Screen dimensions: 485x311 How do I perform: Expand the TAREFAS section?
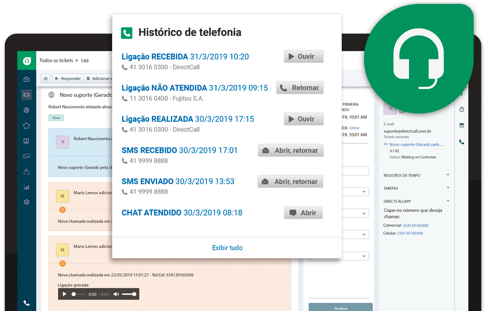tap(417, 188)
